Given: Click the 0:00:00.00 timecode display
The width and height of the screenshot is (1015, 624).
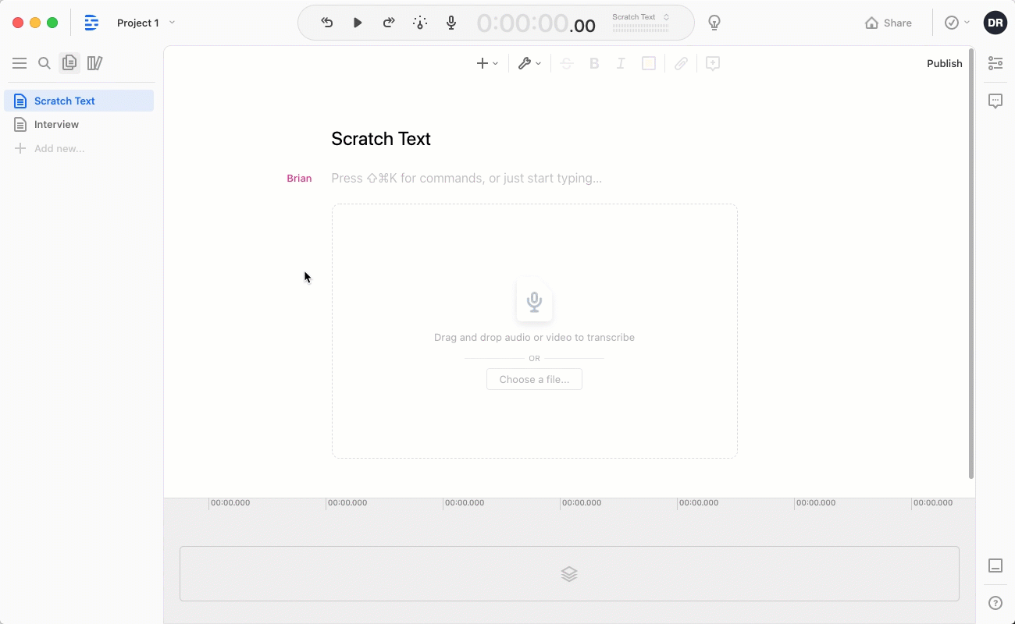Looking at the screenshot, I should [536, 23].
